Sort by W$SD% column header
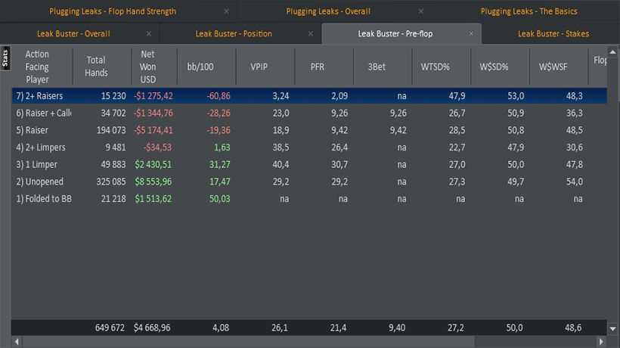This screenshot has height=348, width=620. pyautogui.click(x=500, y=67)
